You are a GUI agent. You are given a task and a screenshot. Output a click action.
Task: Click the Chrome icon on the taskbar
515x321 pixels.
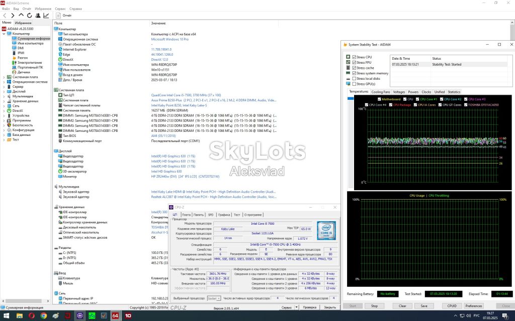[44, 316]
